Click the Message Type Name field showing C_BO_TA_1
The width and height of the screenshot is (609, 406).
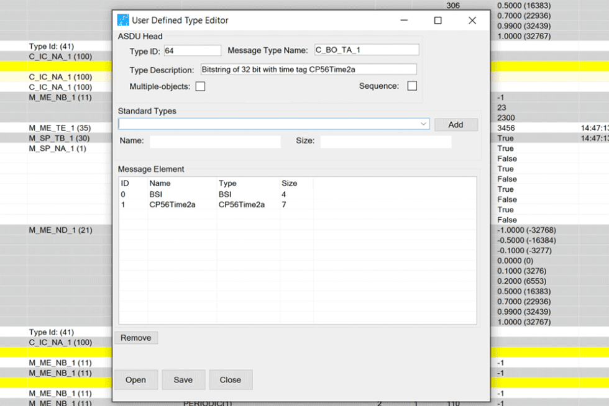coord(366,48)
